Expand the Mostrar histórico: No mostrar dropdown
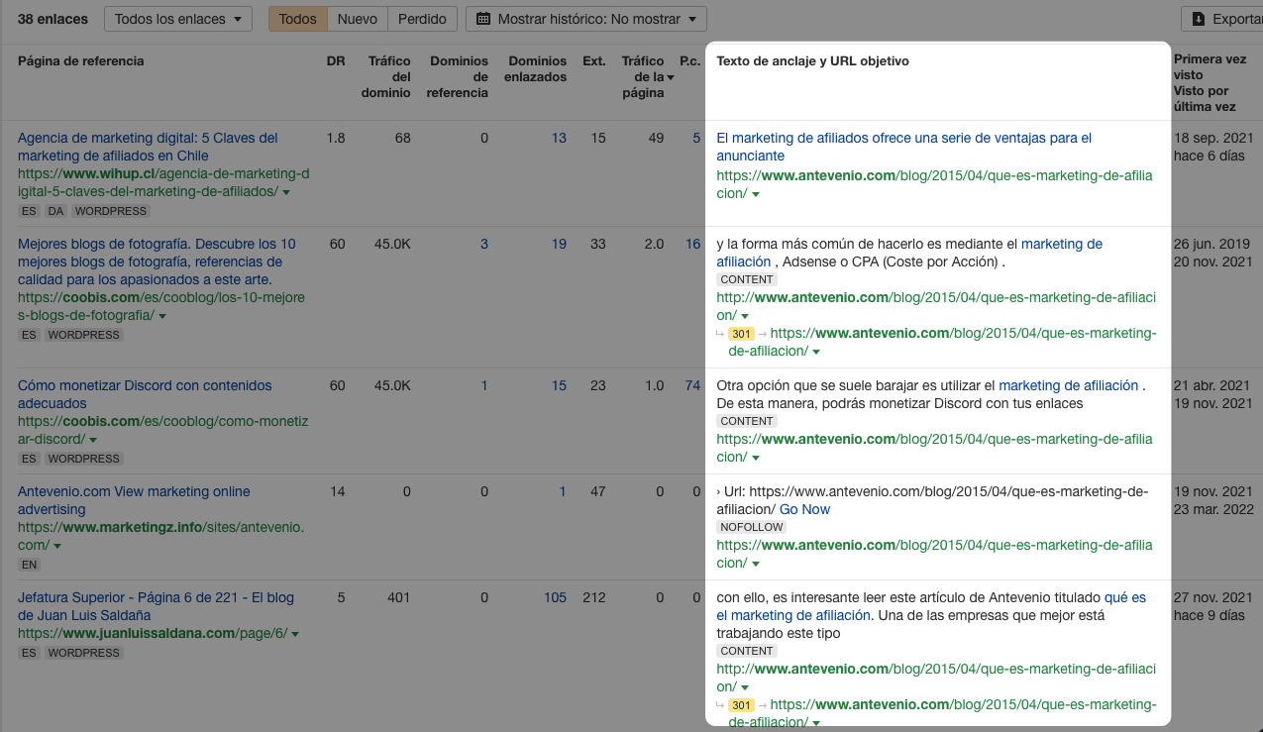This screenshot has width=1263, height=732. coord(585,19)
